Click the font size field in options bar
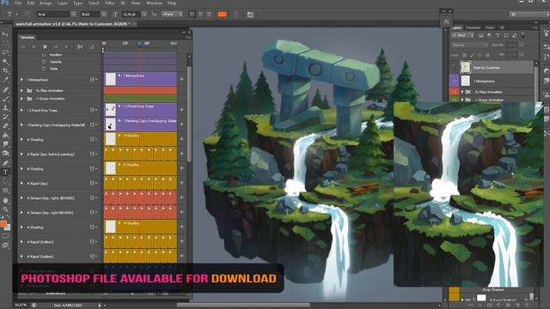 pyautogui.click(x=131, y=15)
